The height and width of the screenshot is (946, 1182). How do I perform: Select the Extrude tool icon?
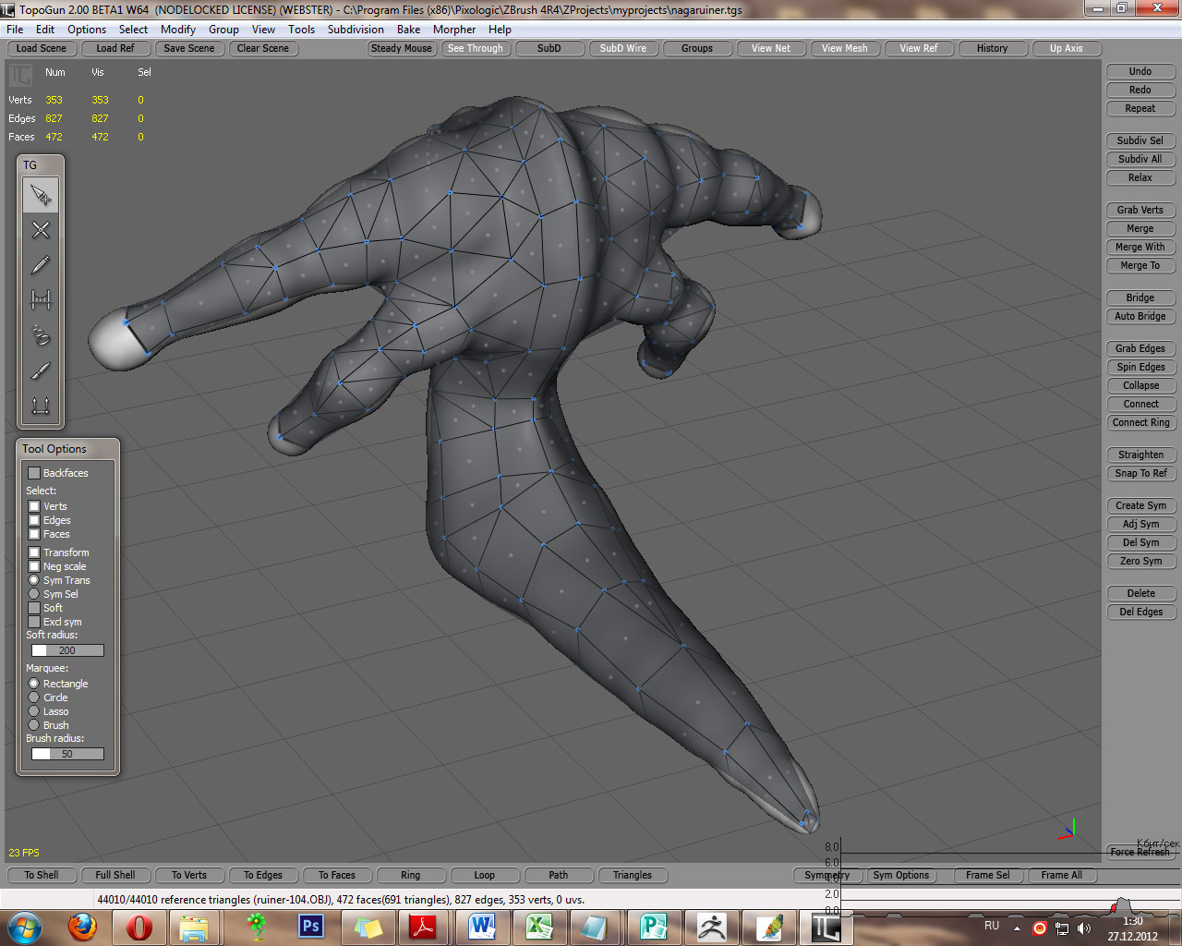[41, 406]
